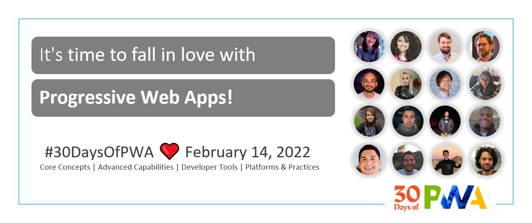Open avatar of bearded man in striped shirt

pyautogui.click(x=445, y=47)
